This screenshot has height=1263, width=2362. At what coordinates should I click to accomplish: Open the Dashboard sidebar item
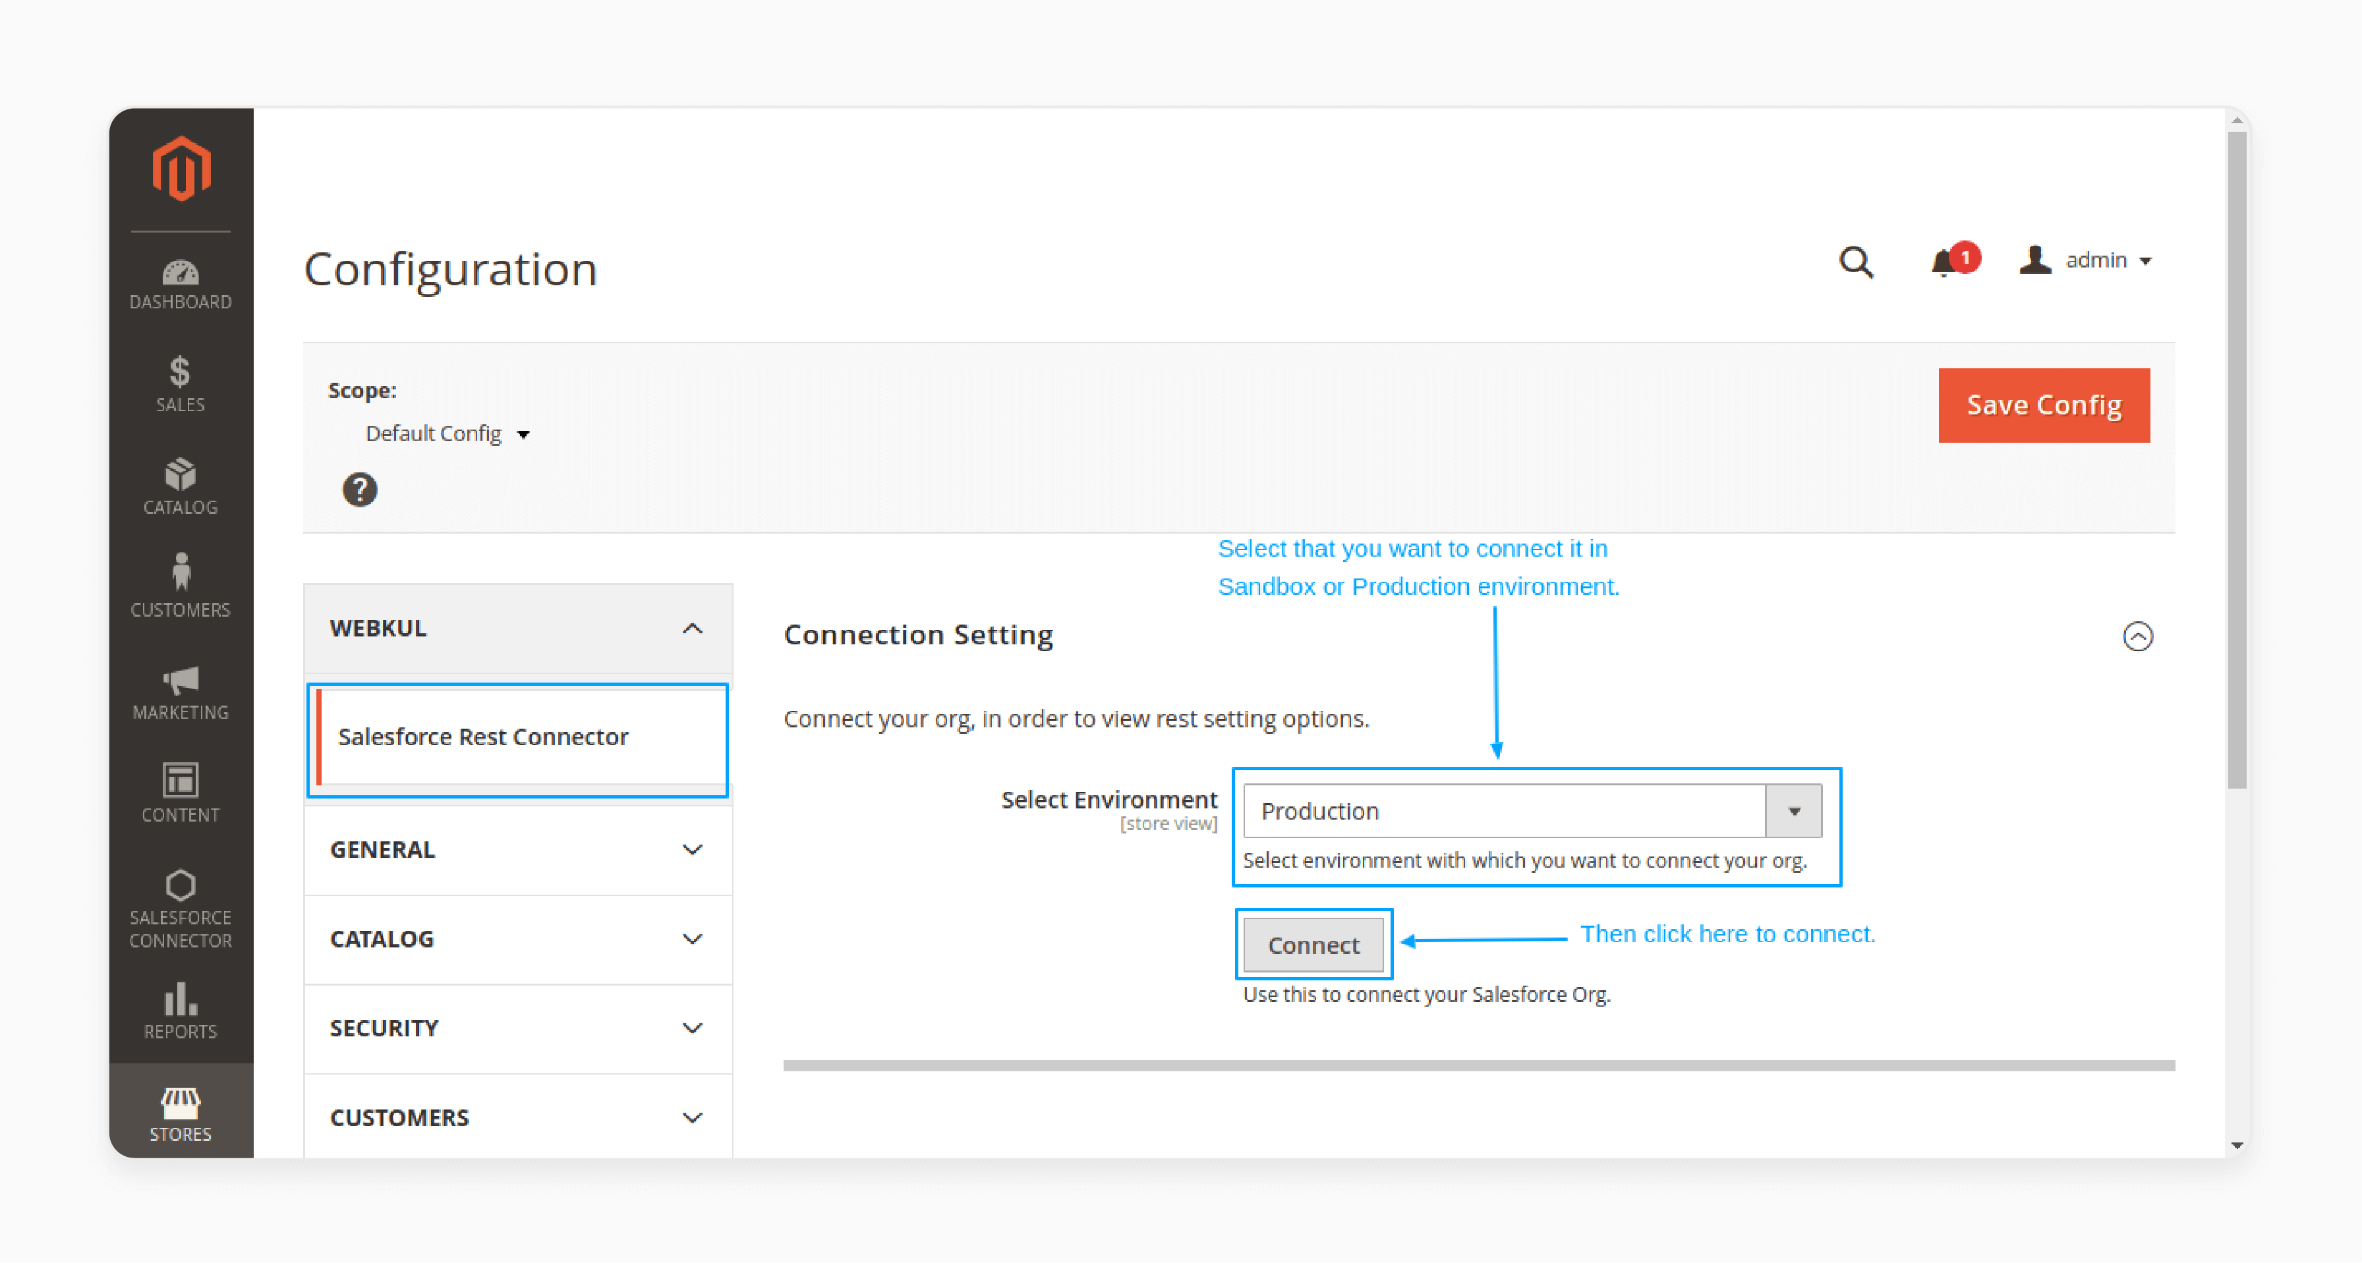(181, 285)
